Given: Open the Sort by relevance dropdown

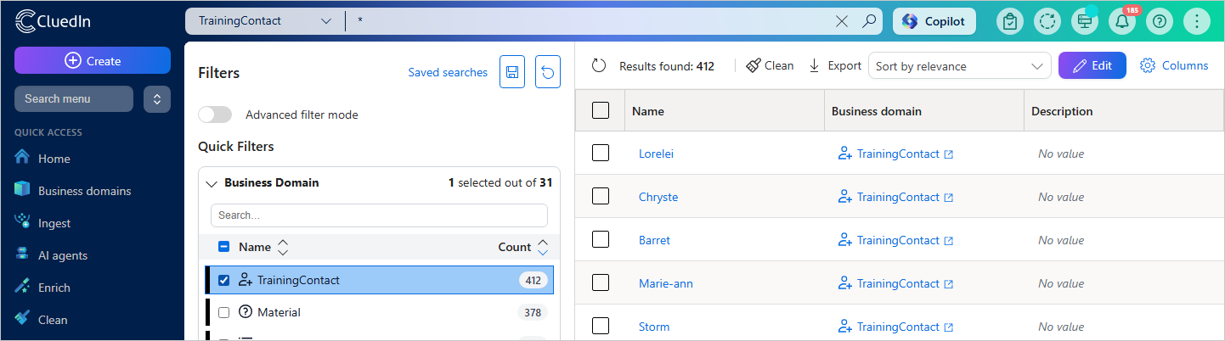Looking at the screenshot, I should (960, 66).
